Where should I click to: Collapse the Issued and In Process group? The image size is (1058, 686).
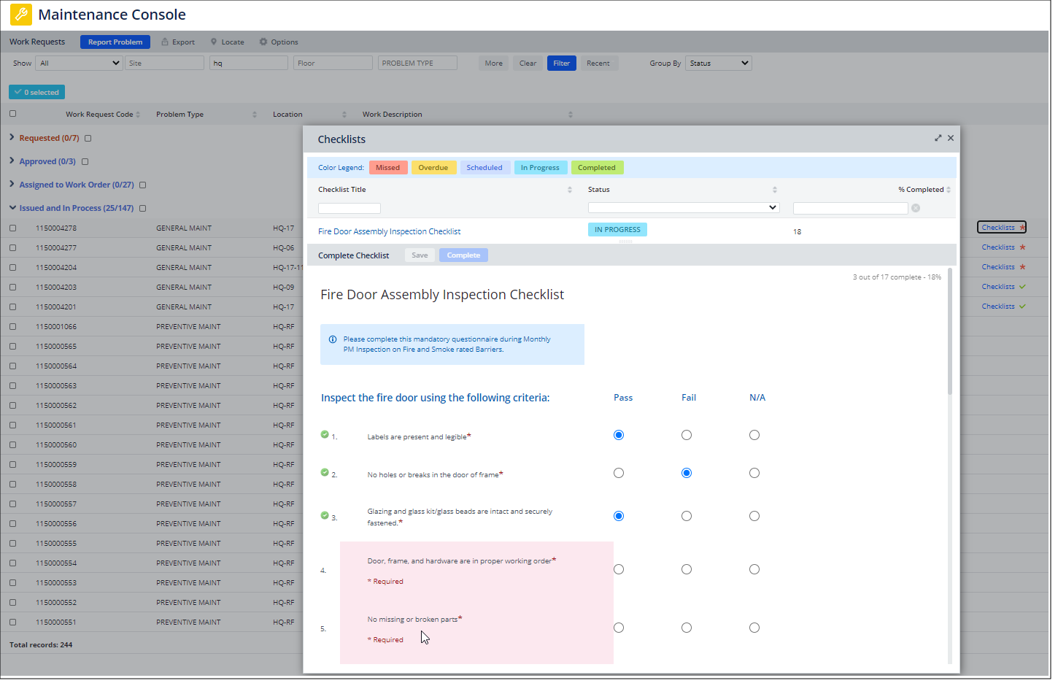coord(12,207)
